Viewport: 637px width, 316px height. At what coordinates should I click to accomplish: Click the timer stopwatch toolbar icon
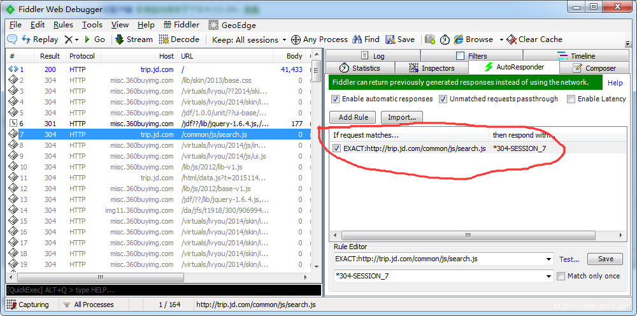[445, 39]
